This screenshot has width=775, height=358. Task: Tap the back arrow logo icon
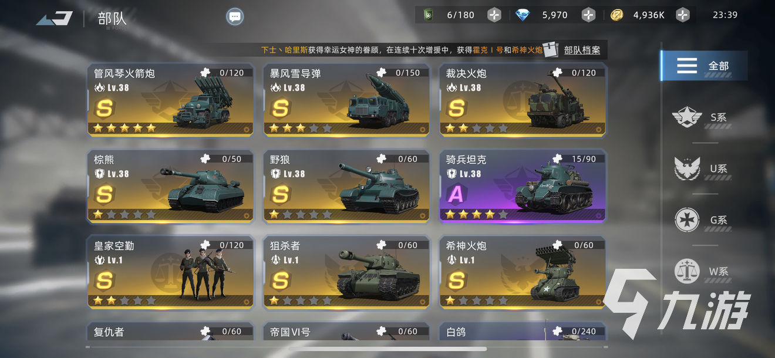coord(55,18)
